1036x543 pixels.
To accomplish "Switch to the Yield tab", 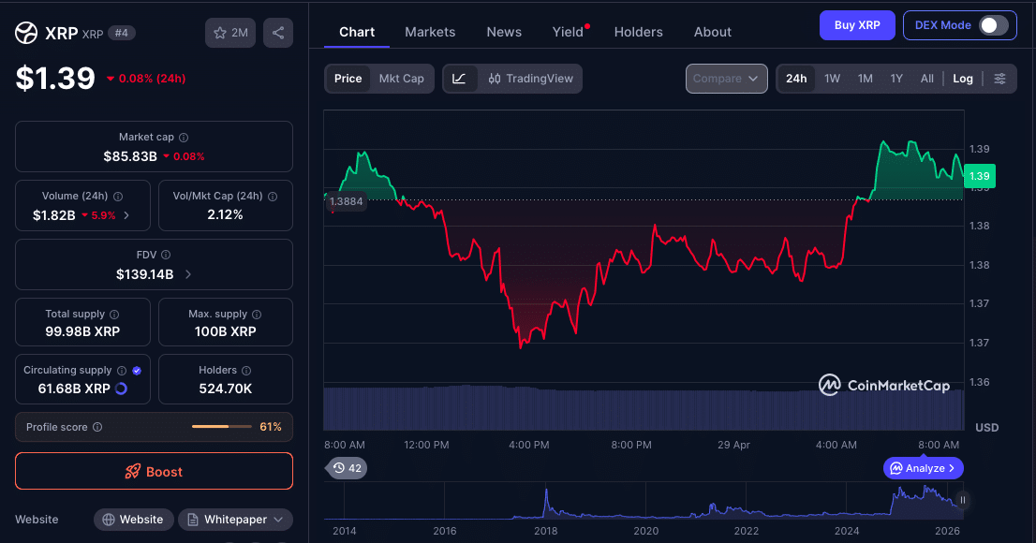I will coord(569,32).
